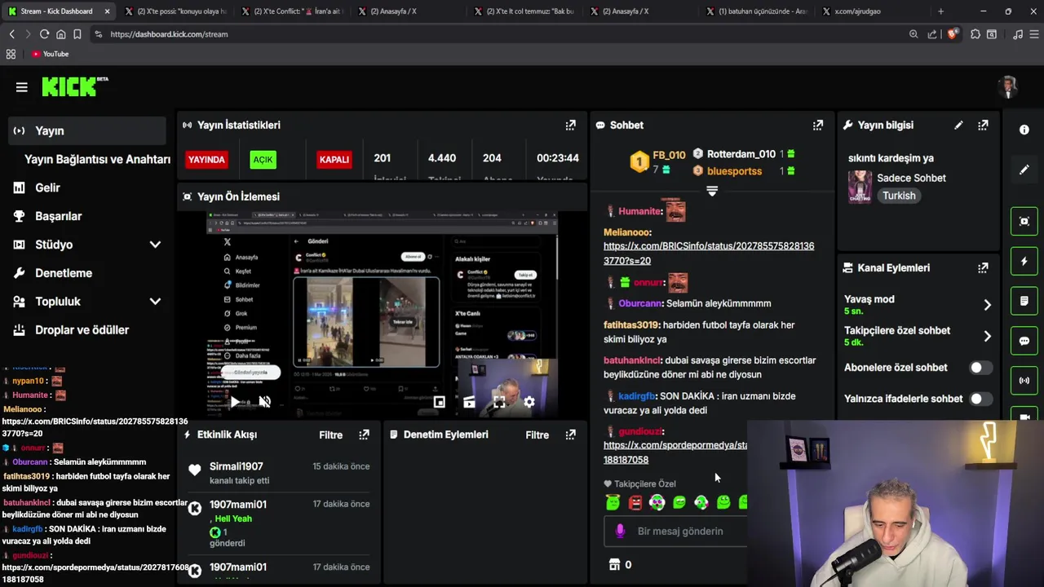The image size is (1044, 587).
Task: Insert the red angry emote
Action: [x=635, y=502]
